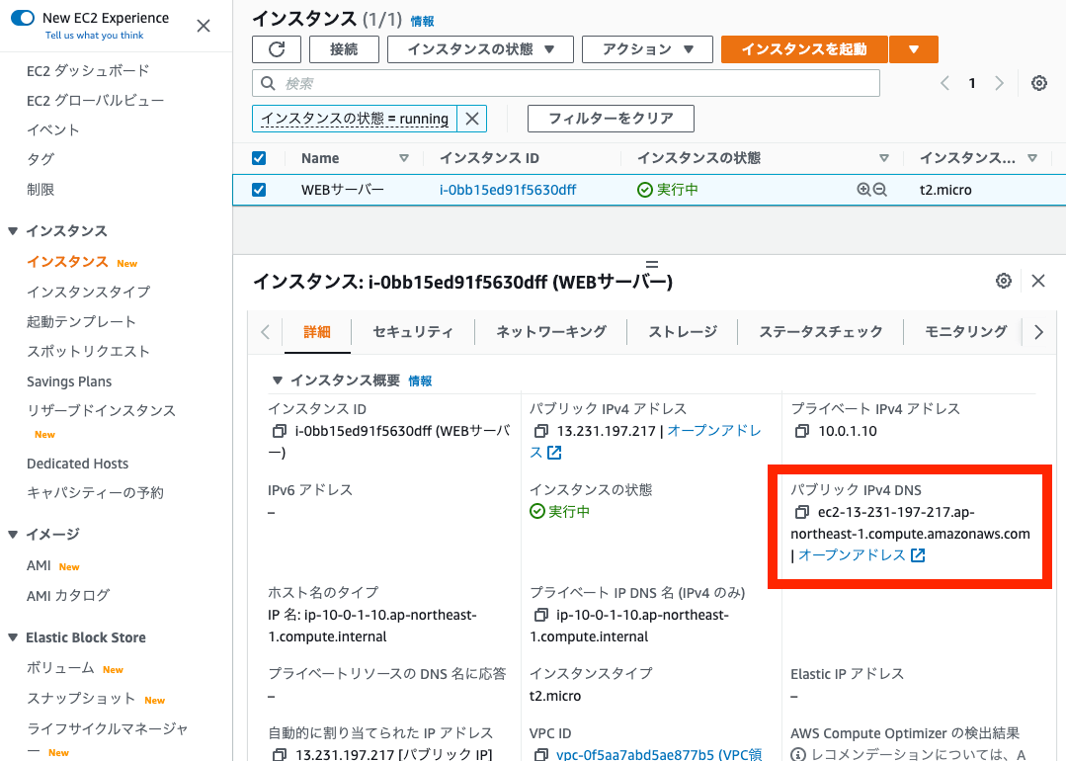Go to next page of instances
1066x761 pixels.
(999, 83)
